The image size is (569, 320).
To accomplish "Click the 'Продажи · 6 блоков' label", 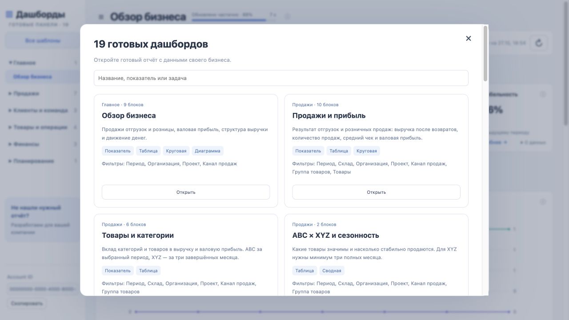I will pos(124,224).
